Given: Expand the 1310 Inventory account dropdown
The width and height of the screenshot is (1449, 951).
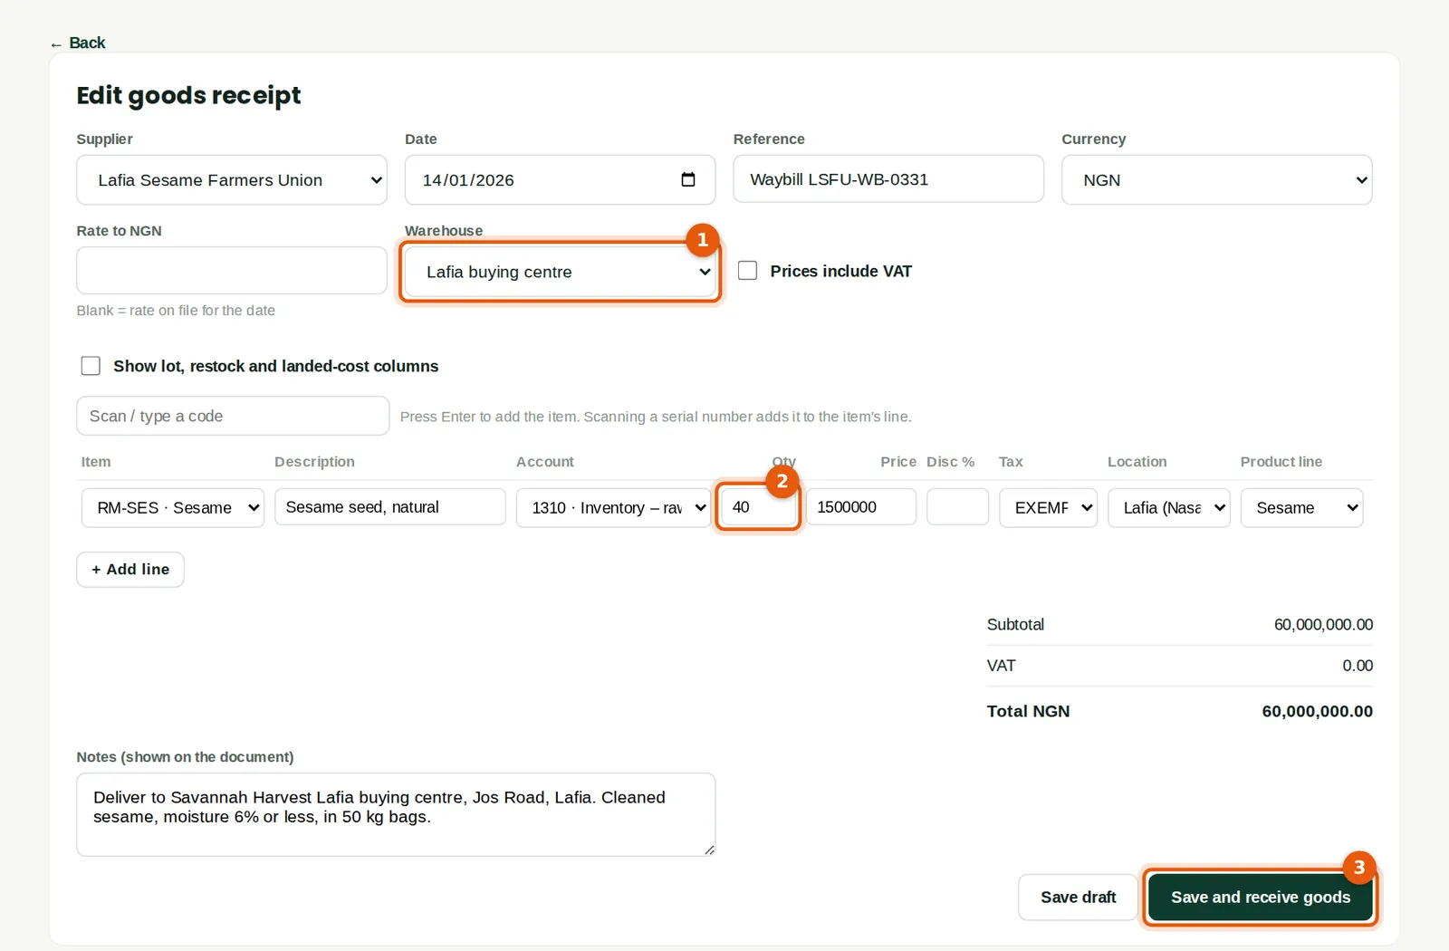Looking at the screenshot, I should coord(613,508).
